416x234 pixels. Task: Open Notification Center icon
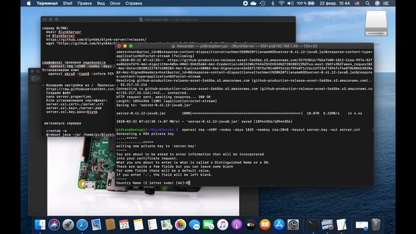tap(386, 3)
